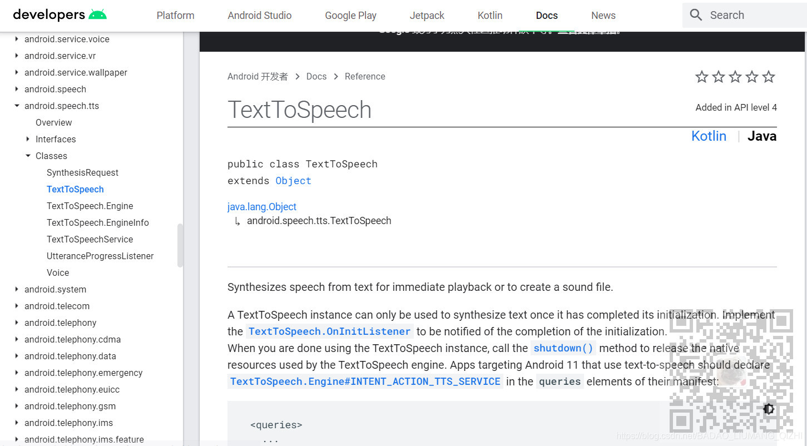The image size is (807, 446).
Task: Rate the page four stars
Action: (752, 77)
